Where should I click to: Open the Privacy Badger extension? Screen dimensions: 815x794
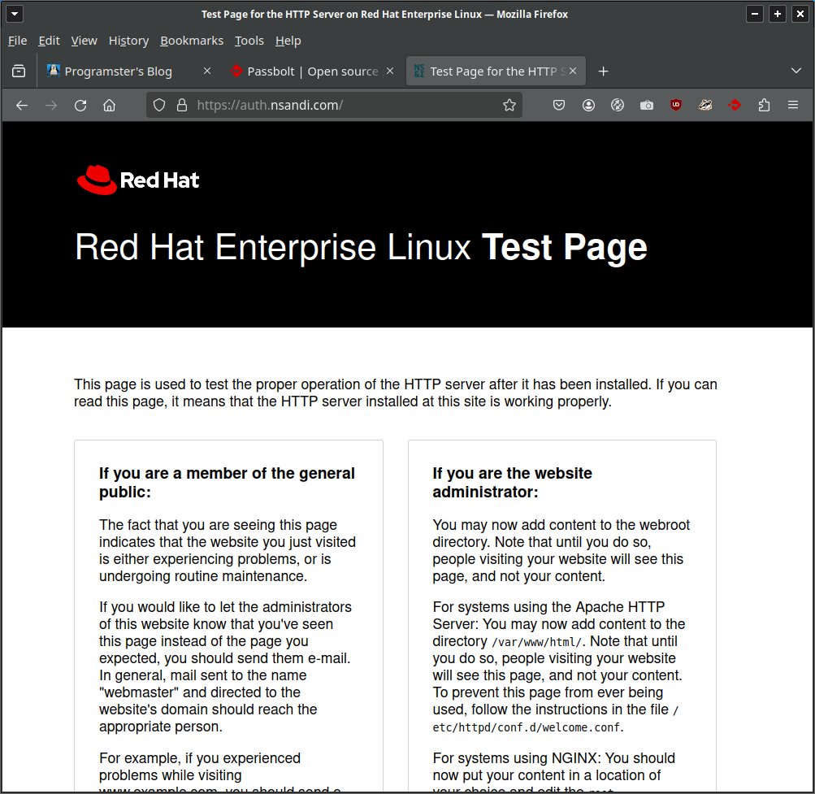pyautogui.click(x=705, y=105)
